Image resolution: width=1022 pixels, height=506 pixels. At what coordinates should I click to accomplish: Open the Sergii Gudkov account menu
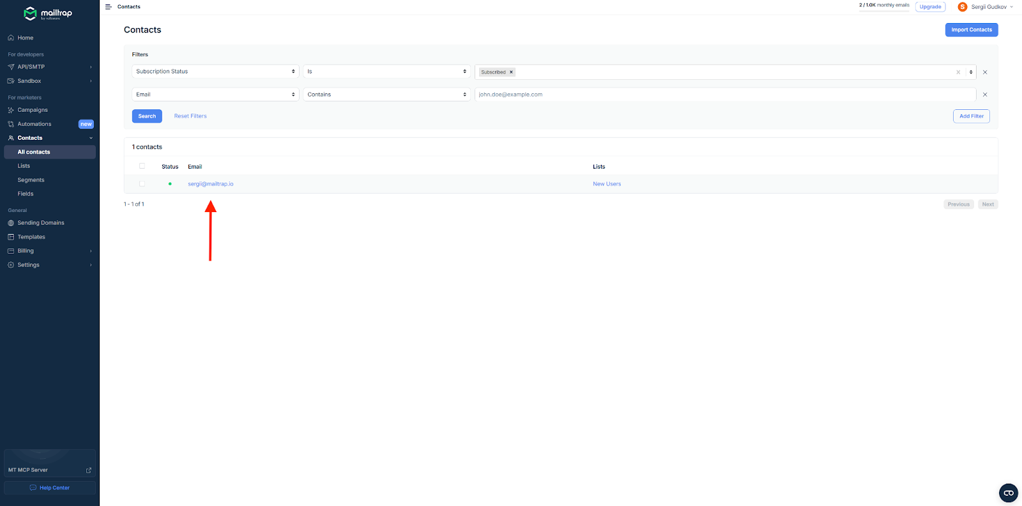point(986,7)
